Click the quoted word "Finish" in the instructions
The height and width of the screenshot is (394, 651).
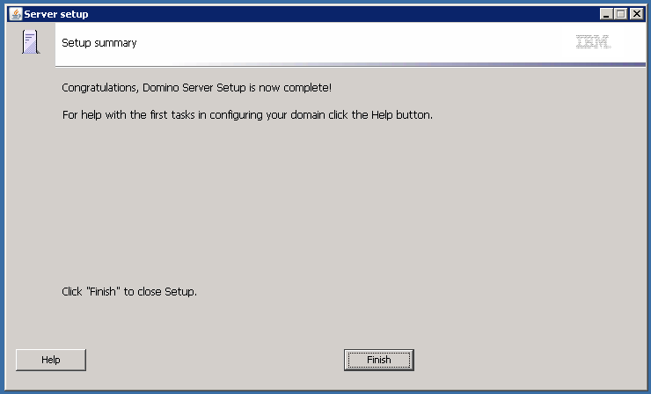click(104, 291)
